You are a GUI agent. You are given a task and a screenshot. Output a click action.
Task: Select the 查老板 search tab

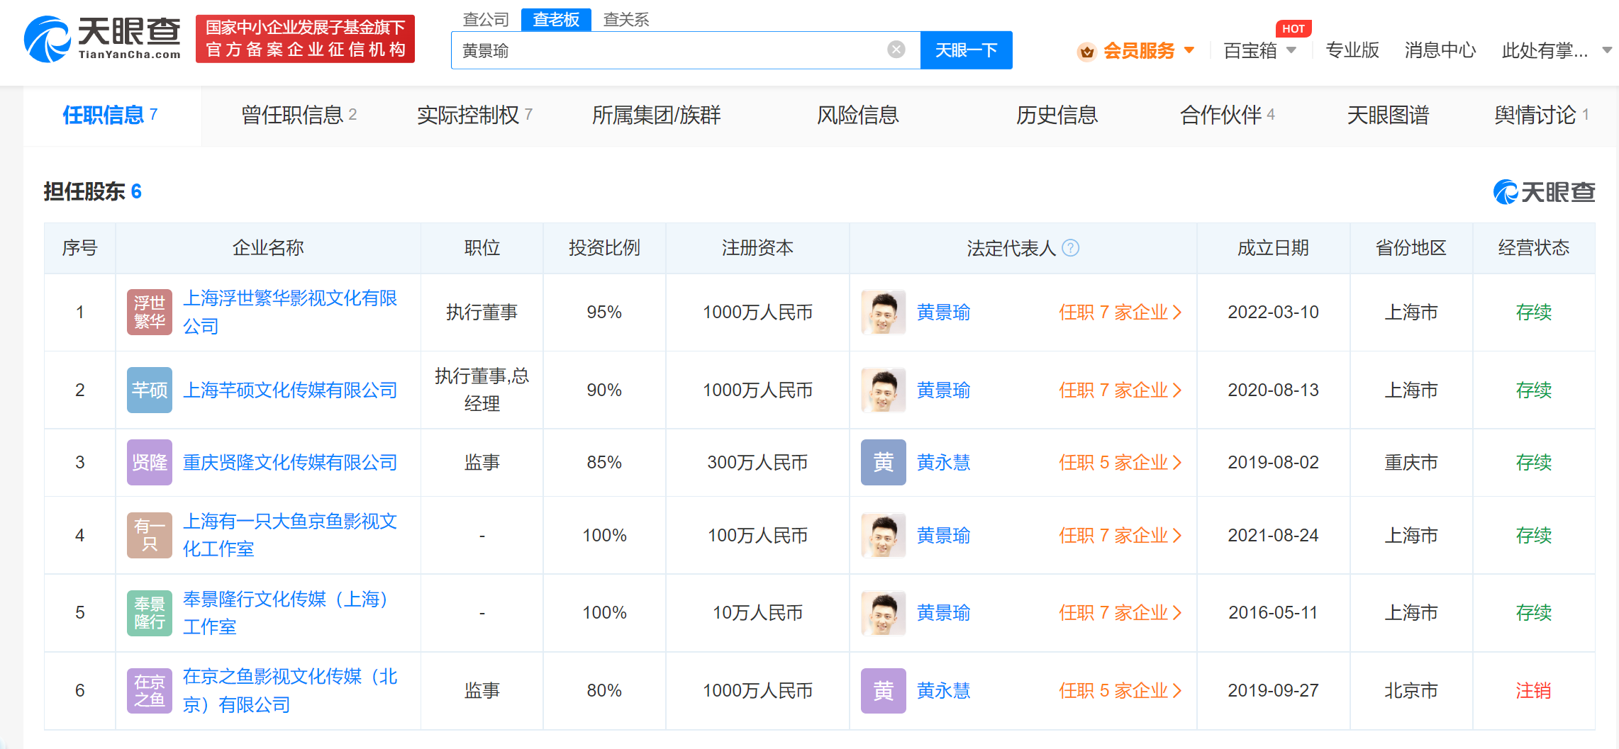556,20
